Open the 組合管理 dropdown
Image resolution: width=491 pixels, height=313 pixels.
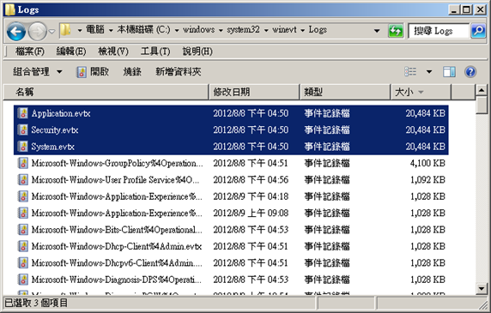tap(37, 72)
